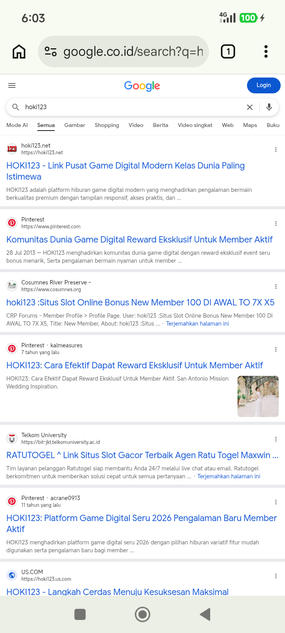Open options menu for Pinterest acrane0913 result
The image size is (285, 633).
(x=276, y=502)
